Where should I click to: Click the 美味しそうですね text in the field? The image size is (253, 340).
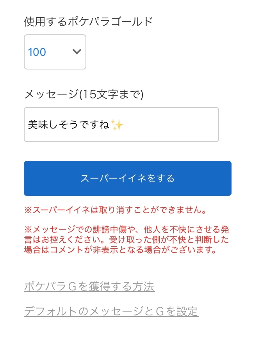click(x=69, y=125)
